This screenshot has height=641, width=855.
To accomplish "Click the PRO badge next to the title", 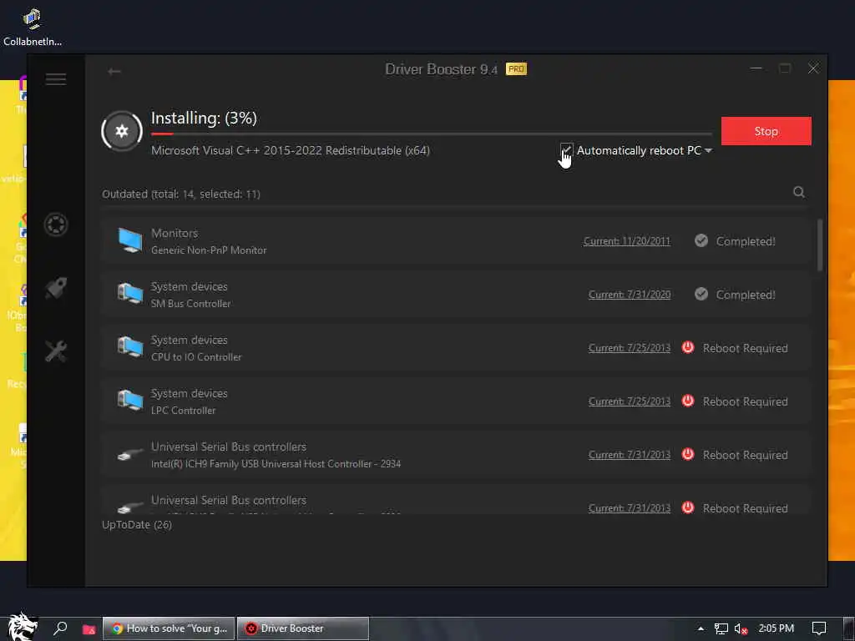I will [516, 68].
